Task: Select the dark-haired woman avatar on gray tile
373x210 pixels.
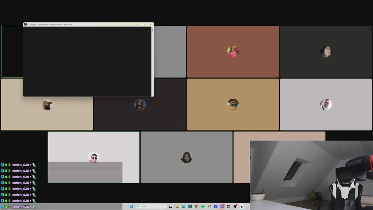Action: click(x=186, y=157)
